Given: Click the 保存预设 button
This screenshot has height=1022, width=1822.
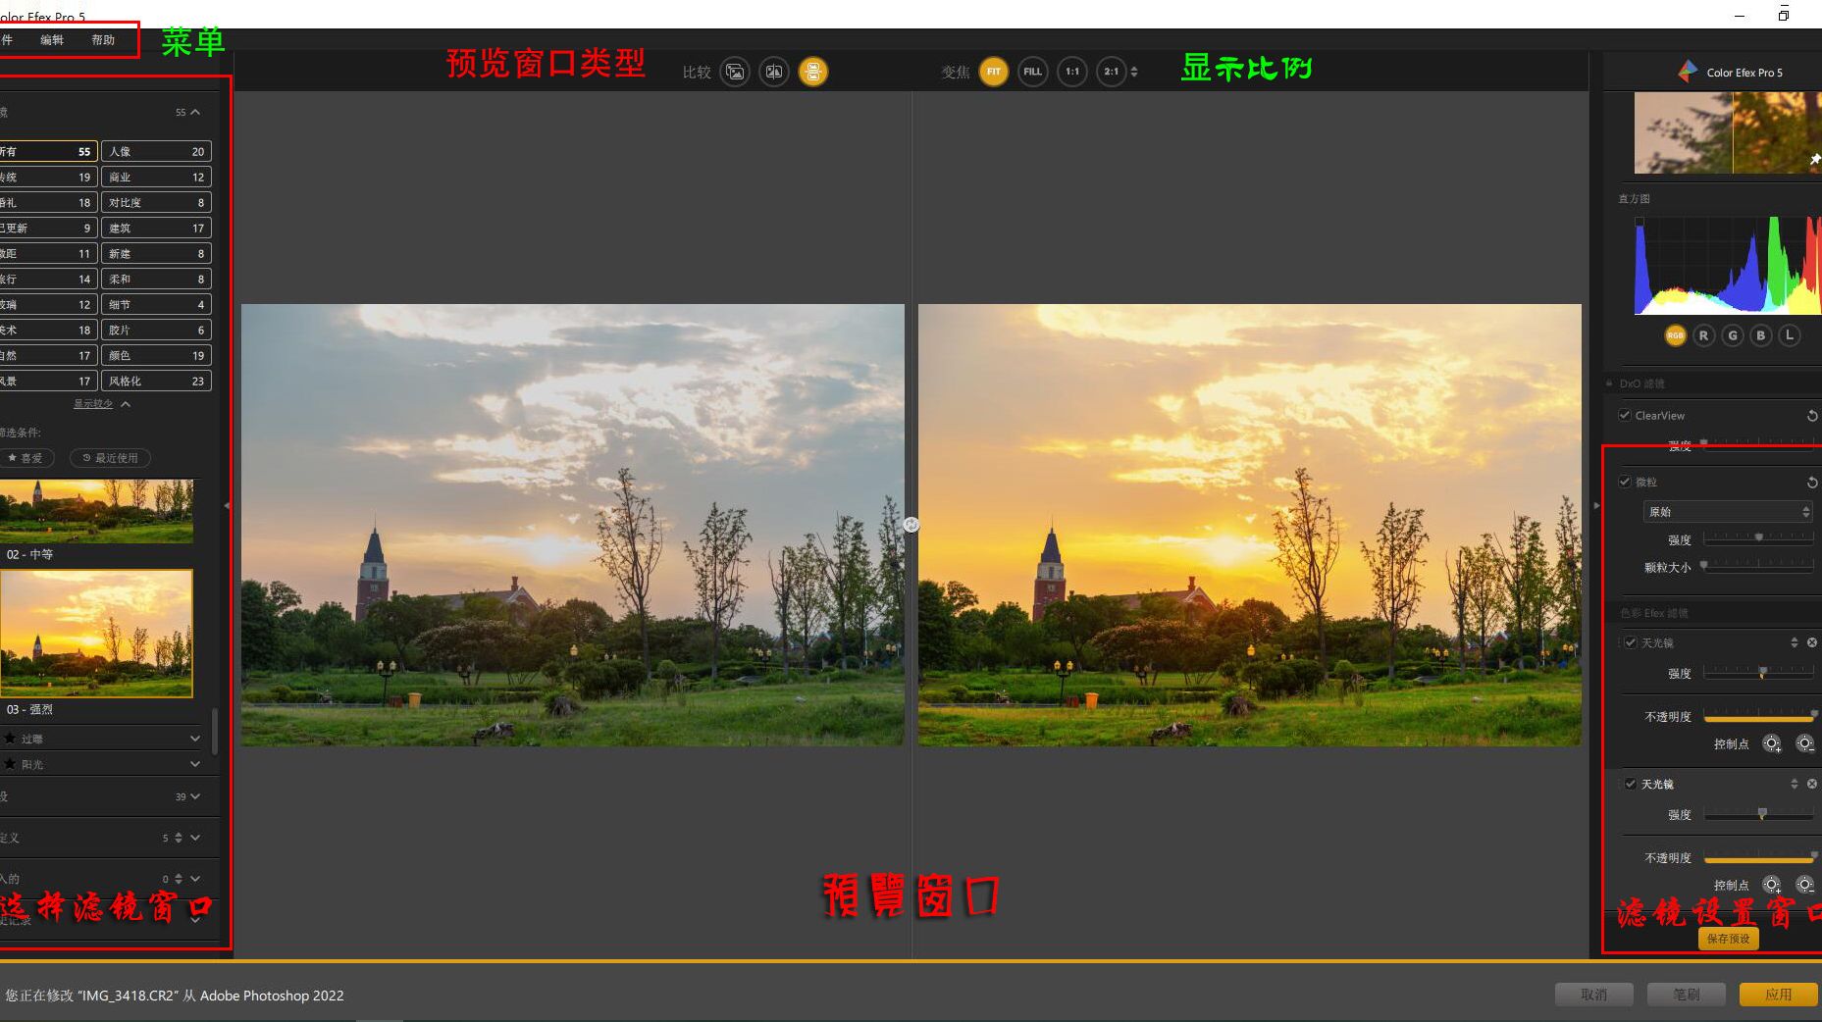Looking at the screenshot, I should [x=1727, y=939].
